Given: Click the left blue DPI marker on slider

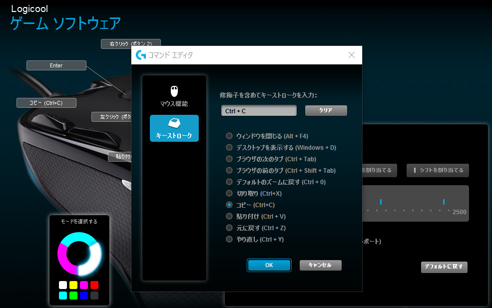Looking at the screenshot, I should click(381, 202).
